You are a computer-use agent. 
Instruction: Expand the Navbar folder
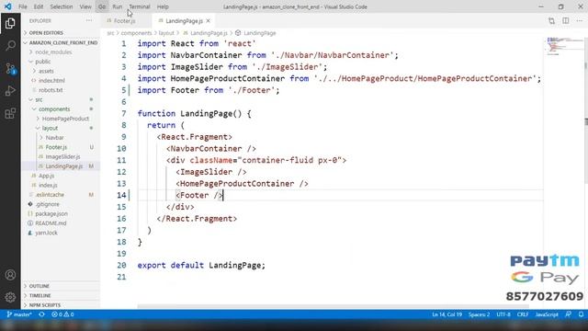coord(54,137)
